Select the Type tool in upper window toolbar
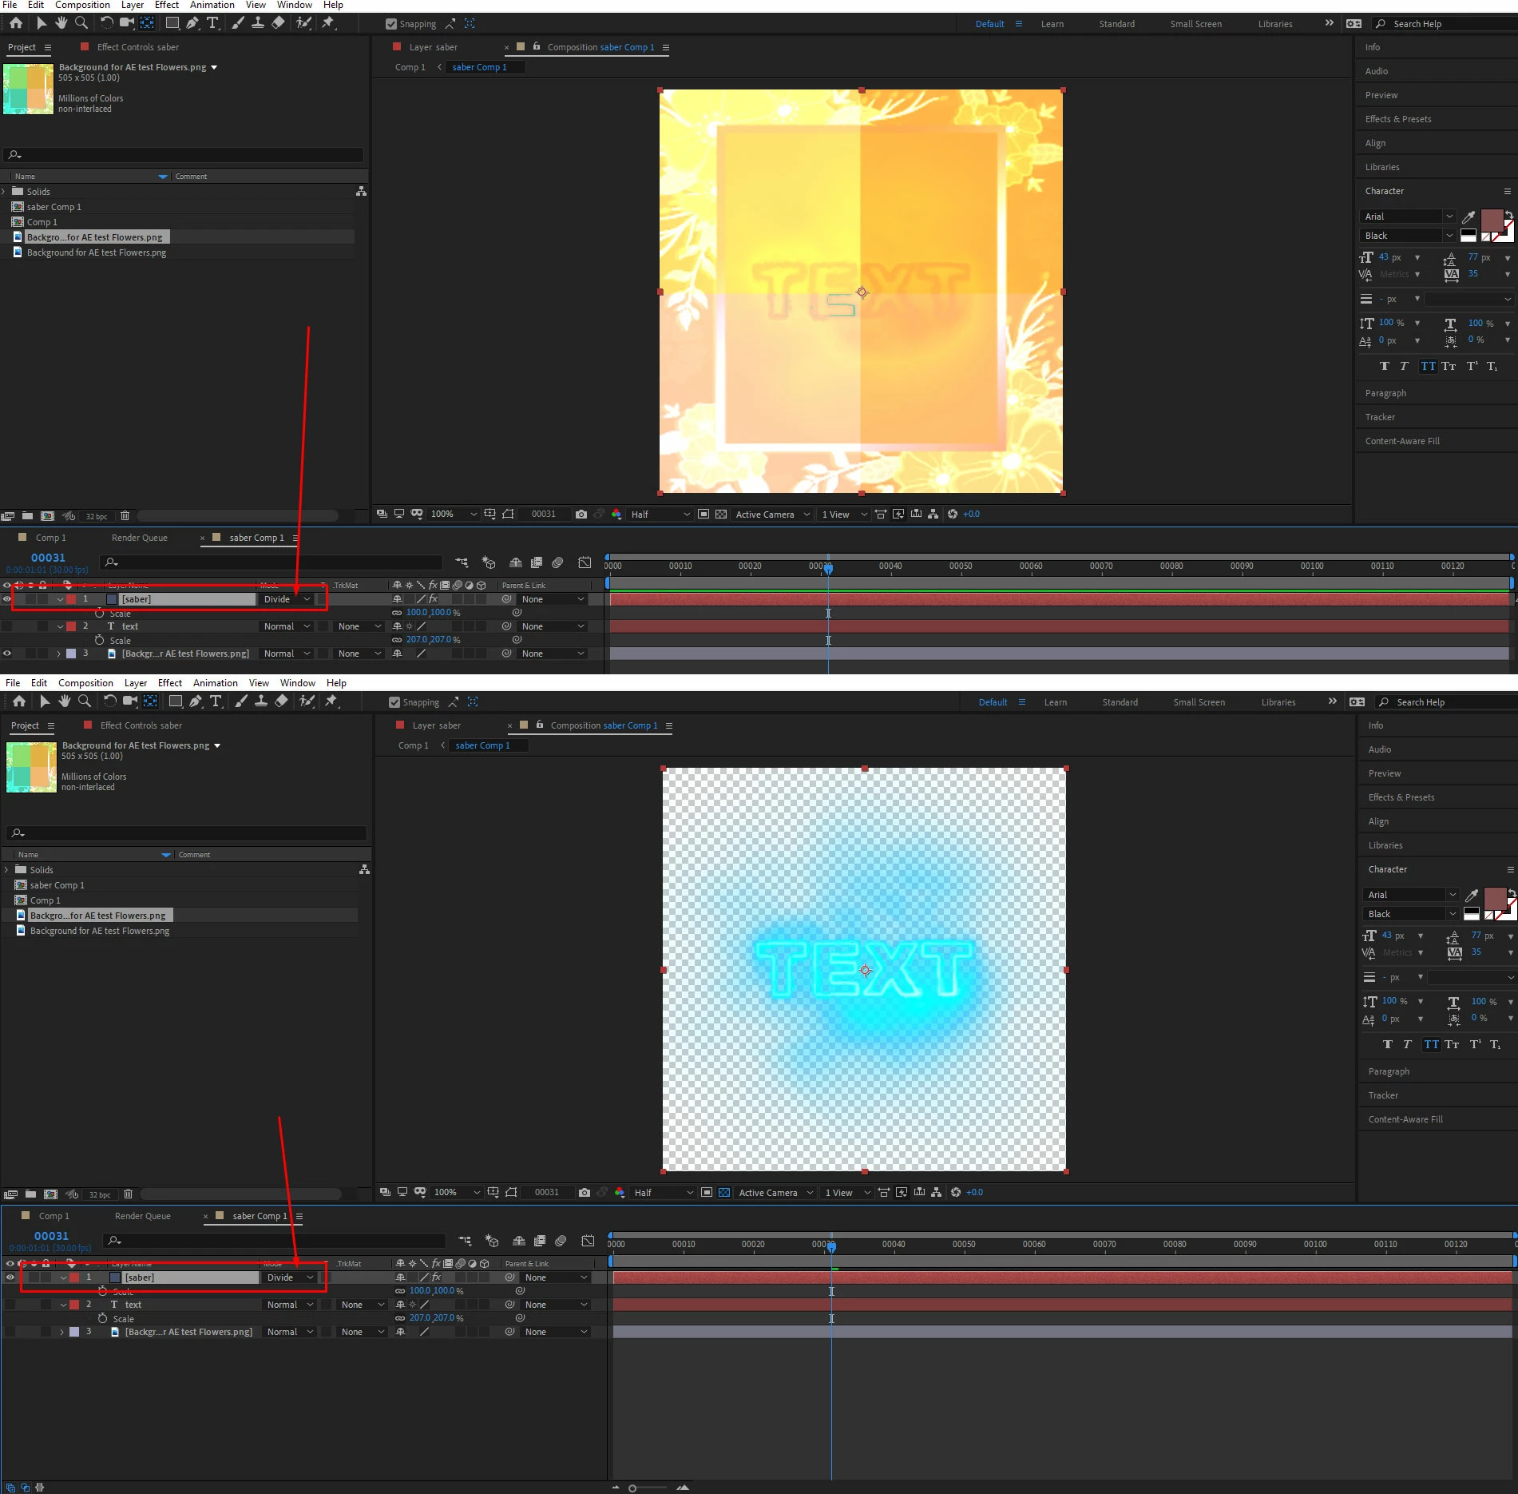The image size is (1518, 1494). tap(212, 23)
